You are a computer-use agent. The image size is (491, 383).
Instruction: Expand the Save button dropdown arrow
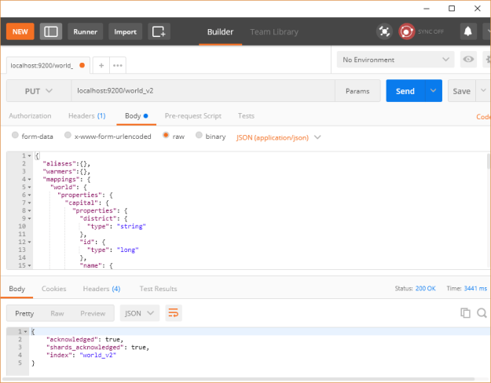483,91
